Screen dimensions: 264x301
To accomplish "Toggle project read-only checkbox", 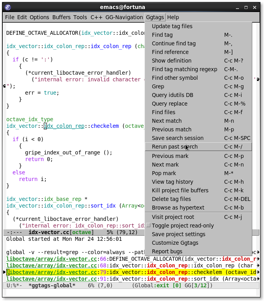I will pos(148,226).
